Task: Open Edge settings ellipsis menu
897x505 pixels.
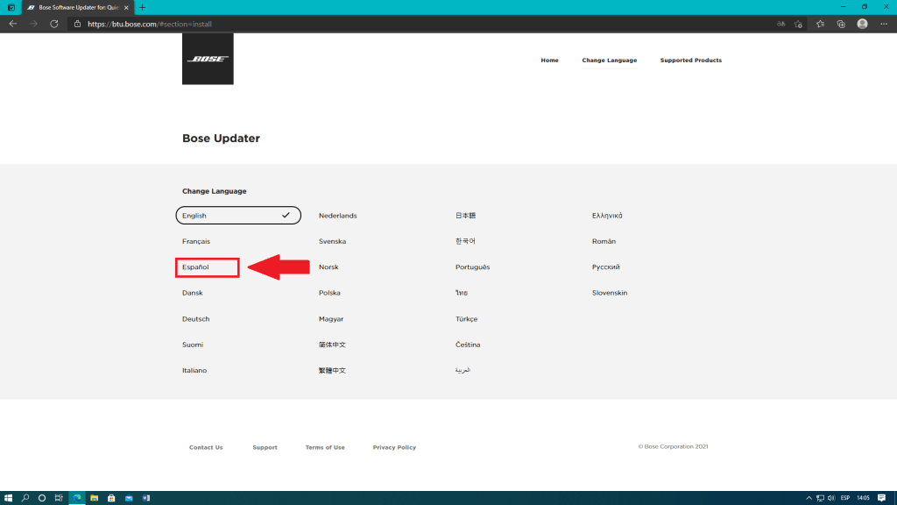Action: [884, 24]
